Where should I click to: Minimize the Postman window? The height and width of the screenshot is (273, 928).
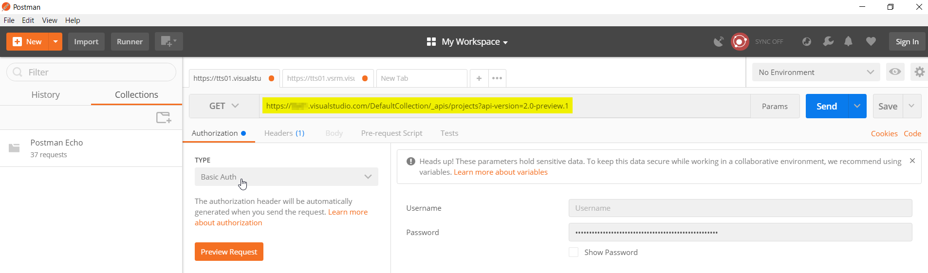(x=862, y=7)
